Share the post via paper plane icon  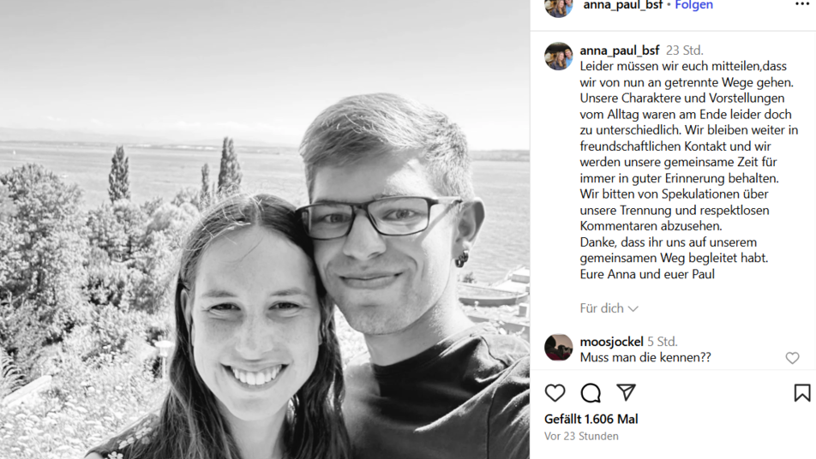coord(626,392)
